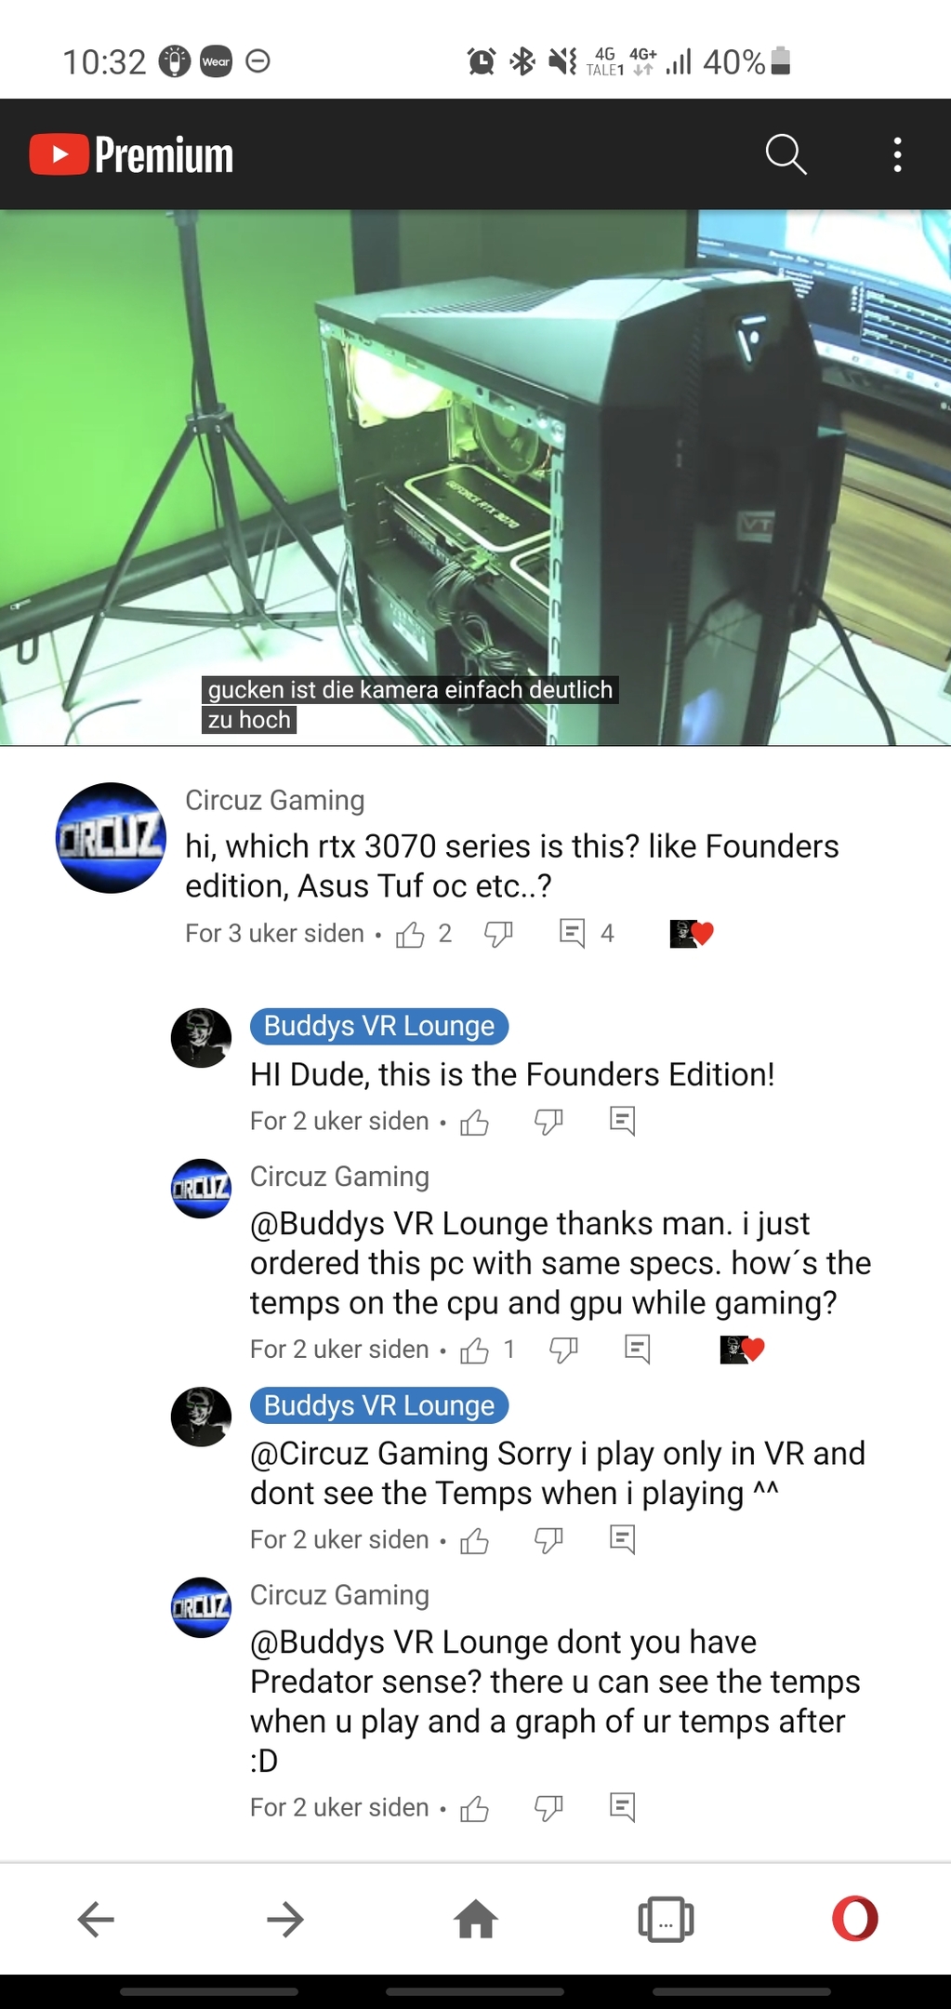Open the three-dot overflow menu
This screenshot has width=951, height=2009.
(x=897, y=154)
